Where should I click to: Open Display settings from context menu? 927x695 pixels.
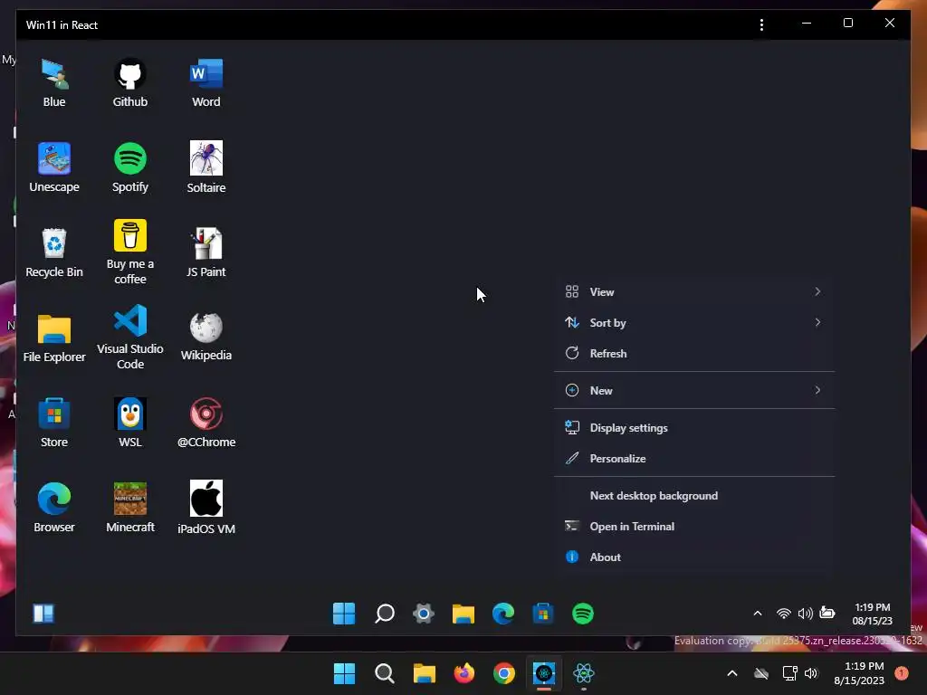coord(694,427)
